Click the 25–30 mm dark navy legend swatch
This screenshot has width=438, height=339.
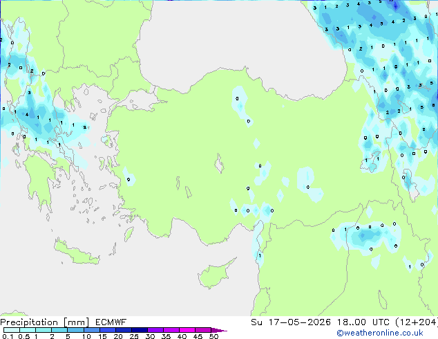tap(139, 330)
